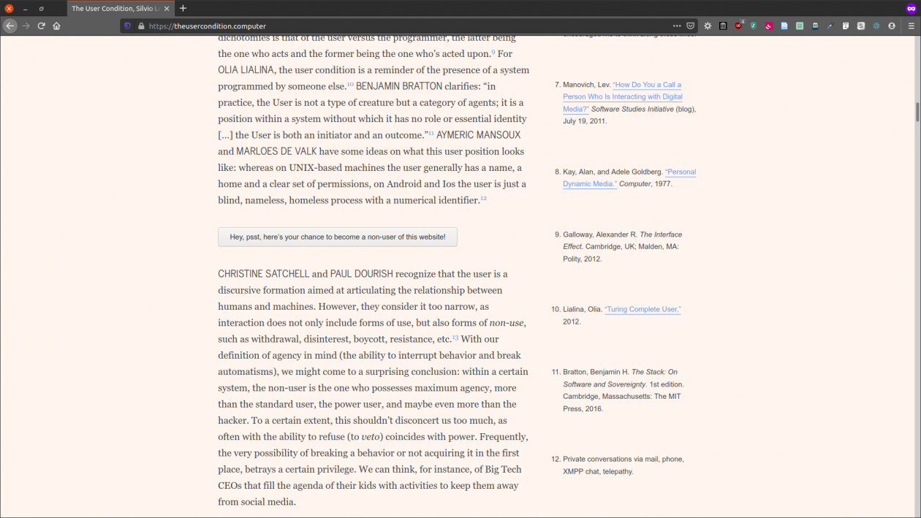Open the uBlock Origin extension popup

pos(738,26)
